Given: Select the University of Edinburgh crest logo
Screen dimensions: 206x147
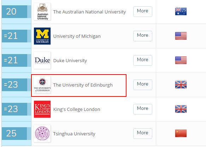Looking at the screenshot, I should 42,85.
